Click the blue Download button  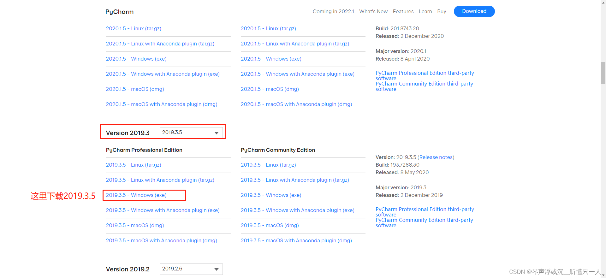474,11
